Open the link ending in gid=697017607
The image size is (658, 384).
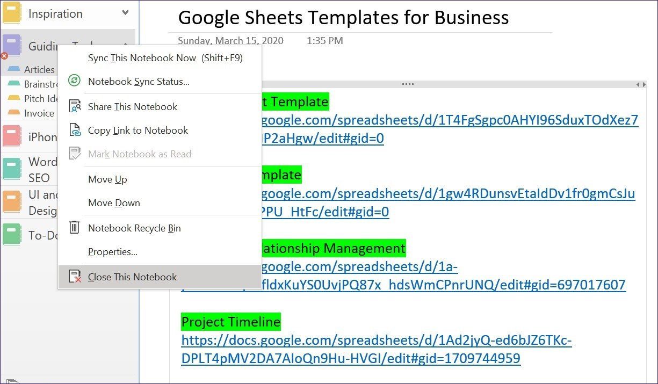coord(443,276)
